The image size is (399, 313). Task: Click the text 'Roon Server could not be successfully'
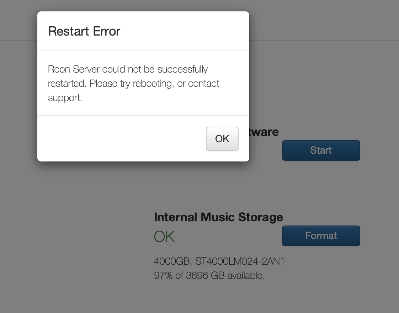click(128, 69)
